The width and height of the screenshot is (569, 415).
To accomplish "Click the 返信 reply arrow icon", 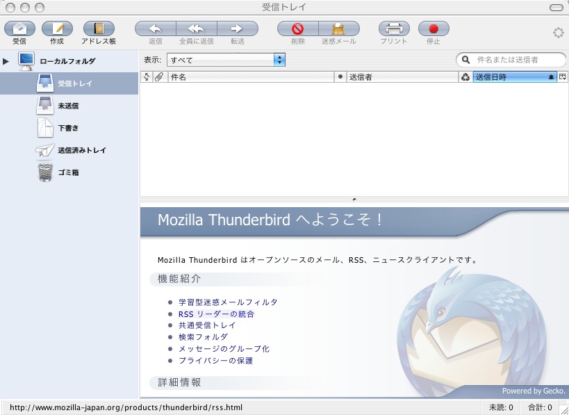I will (156, 29).
